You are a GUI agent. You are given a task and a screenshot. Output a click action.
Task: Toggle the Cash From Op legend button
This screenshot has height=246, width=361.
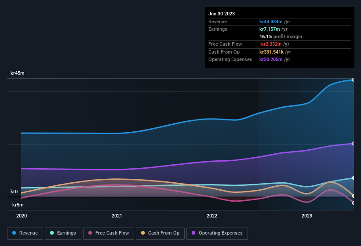(160, 233)
